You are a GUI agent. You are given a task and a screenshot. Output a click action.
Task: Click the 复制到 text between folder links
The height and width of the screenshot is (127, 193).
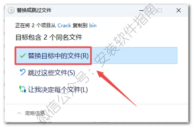(x=80, y=26)
